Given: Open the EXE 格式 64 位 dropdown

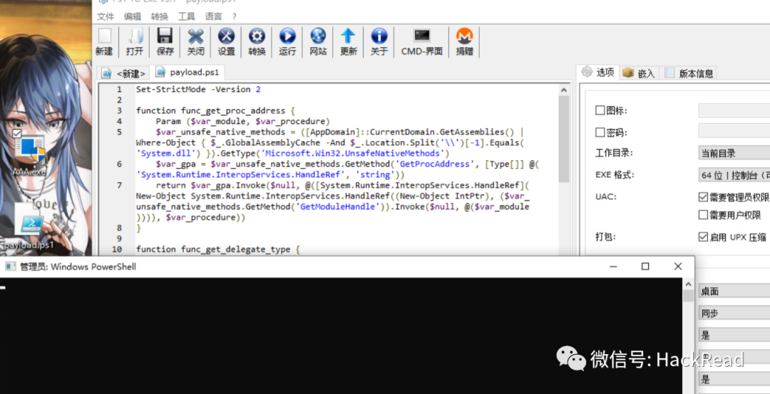Looking at the screenshot, I should point(734,175).
